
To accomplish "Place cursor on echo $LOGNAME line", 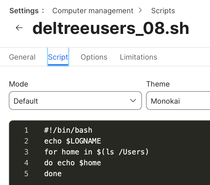I will 73,141.
